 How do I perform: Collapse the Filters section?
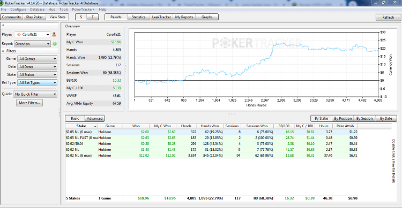(3, 51)
